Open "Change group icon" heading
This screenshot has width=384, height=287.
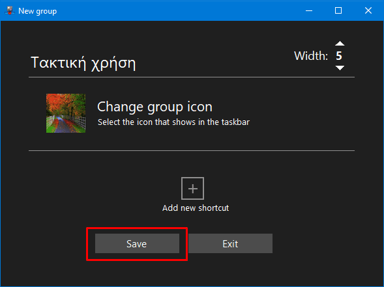click(155, 107)
